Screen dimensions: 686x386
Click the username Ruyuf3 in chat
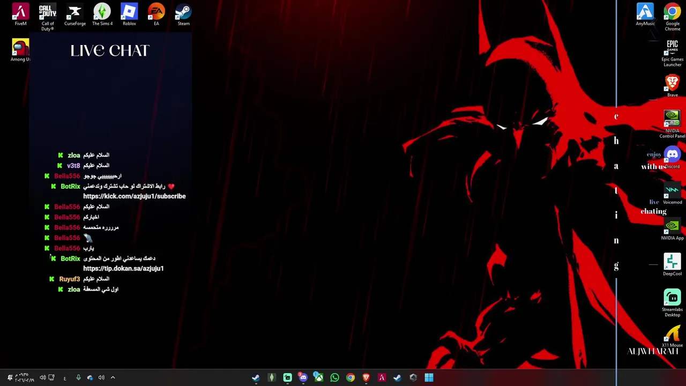coord(70,279)
